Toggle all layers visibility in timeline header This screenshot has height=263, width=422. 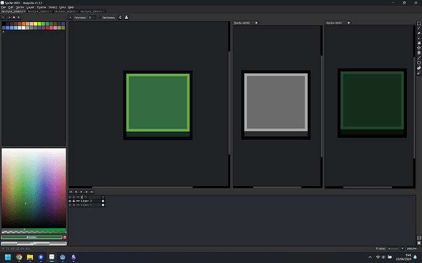click(70, 197)
